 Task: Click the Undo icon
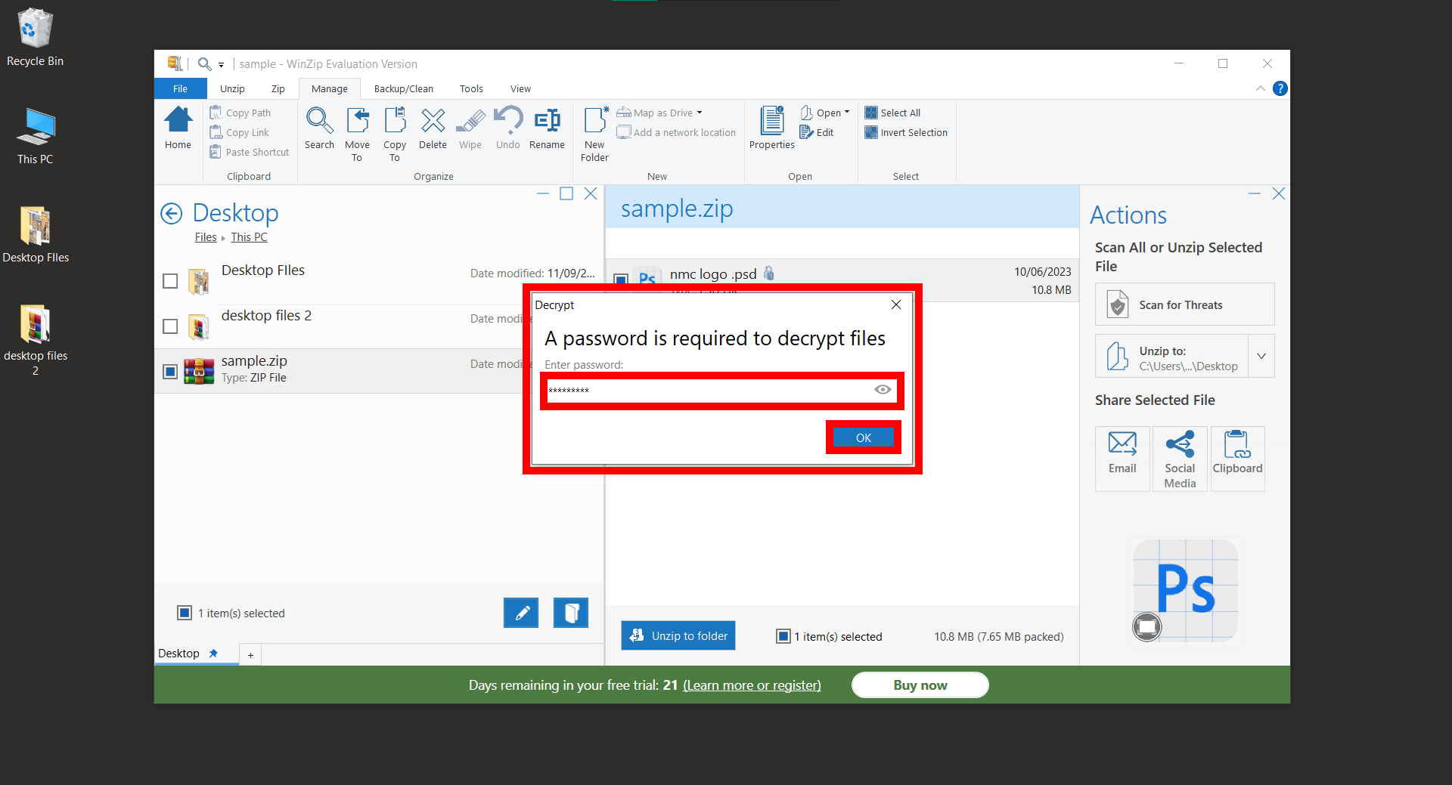507,127
